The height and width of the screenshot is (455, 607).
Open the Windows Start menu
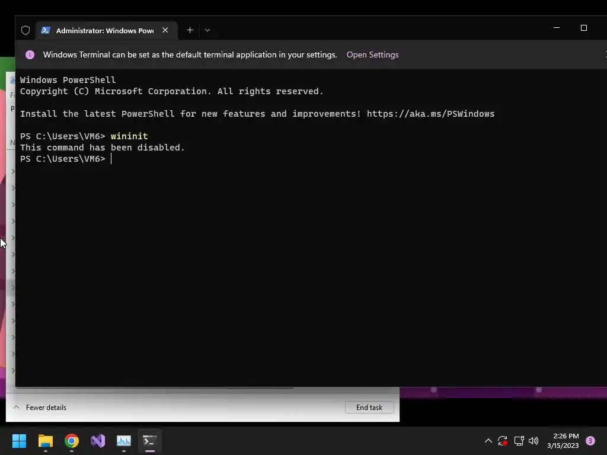tap(19, 441)
